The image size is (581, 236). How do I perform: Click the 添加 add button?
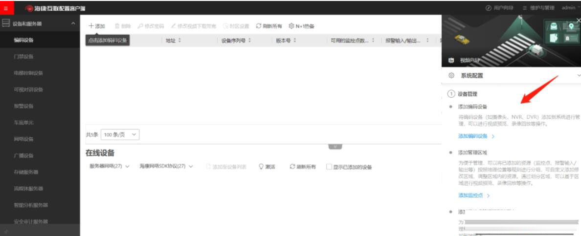[x=97, y=26]
